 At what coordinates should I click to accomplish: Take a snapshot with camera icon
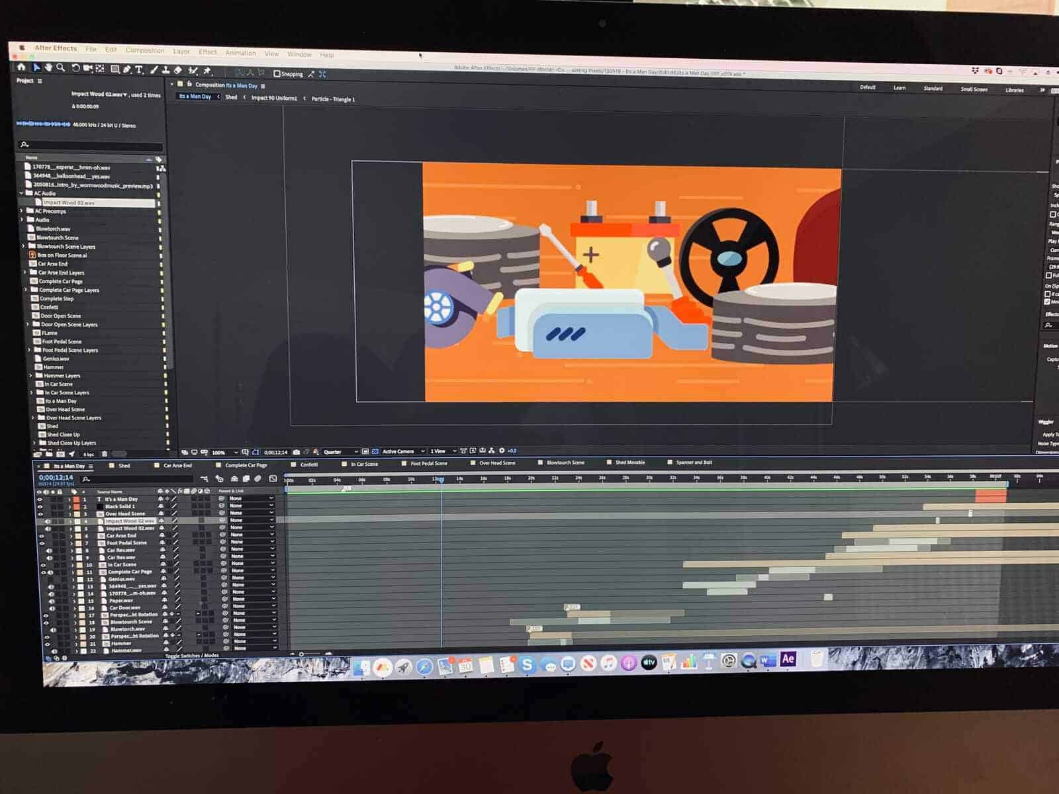pos(296,452)
